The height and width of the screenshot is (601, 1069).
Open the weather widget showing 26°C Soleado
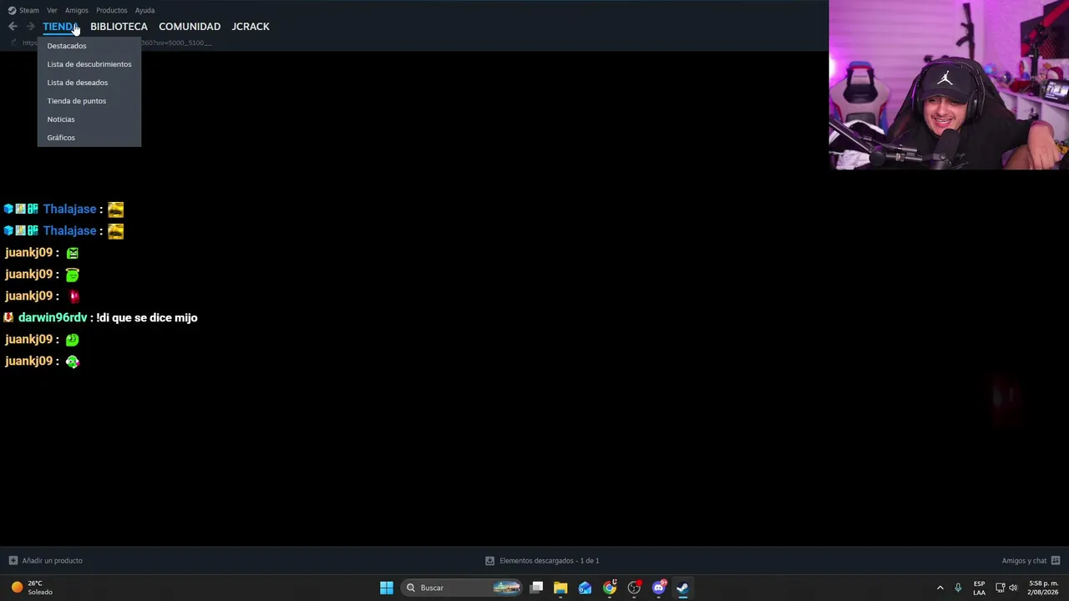[x=32, y=588]
